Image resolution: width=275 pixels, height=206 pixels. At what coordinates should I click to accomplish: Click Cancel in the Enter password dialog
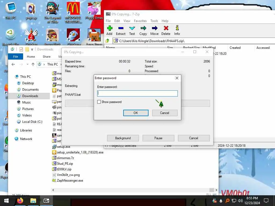pyautogui.click(x=165, y=113)
